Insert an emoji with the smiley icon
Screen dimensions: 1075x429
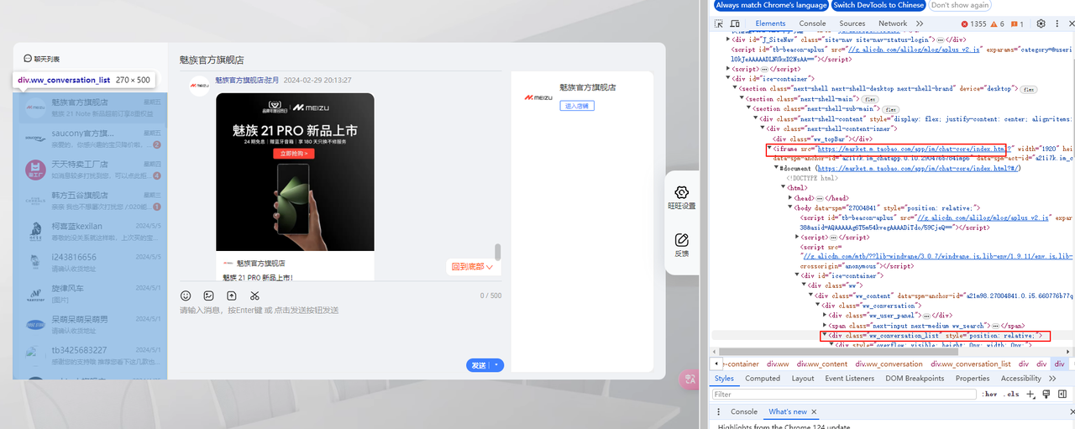[x=186, y=296]
